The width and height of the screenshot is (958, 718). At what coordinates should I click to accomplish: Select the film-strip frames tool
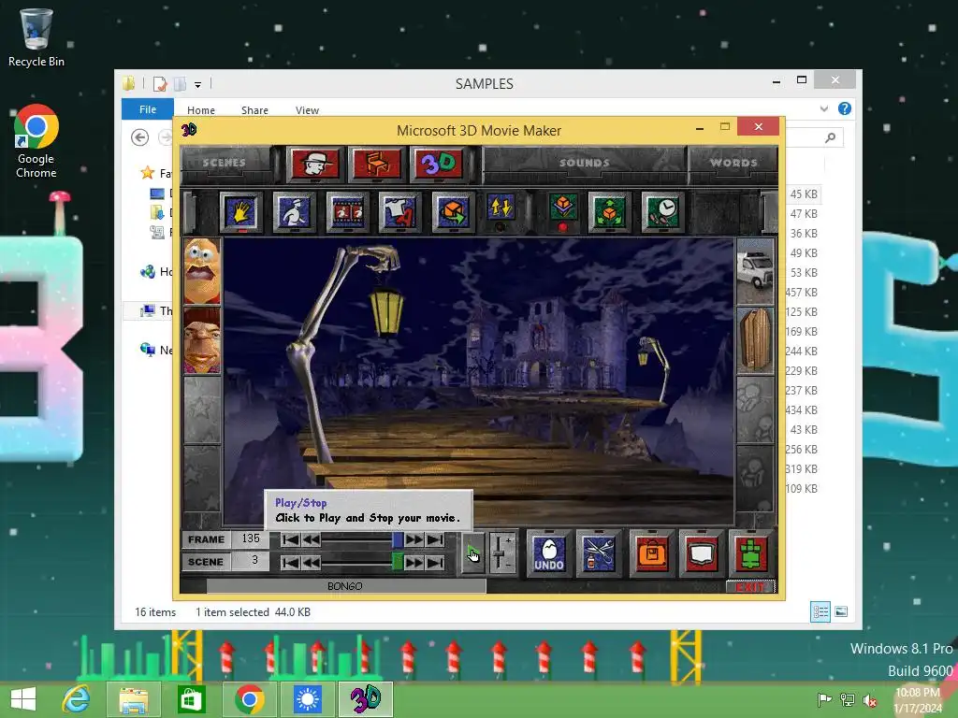(x=347, y=212)
